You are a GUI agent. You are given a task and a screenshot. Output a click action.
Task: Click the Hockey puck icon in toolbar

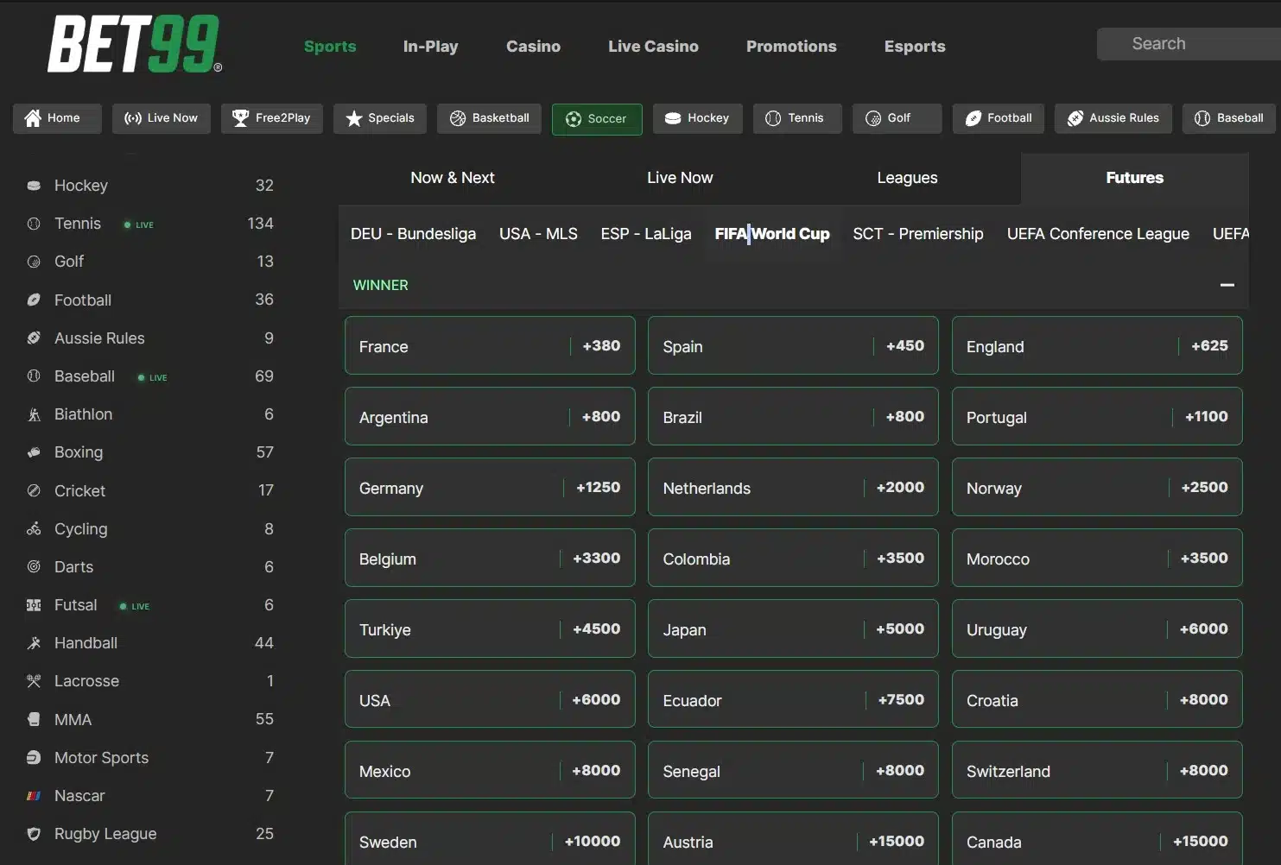(673, 118)
